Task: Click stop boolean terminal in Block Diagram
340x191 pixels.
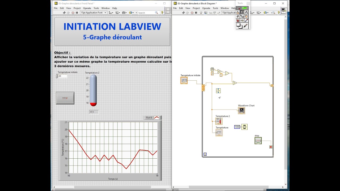Action: pyautogui.click(x=258, y=141)
